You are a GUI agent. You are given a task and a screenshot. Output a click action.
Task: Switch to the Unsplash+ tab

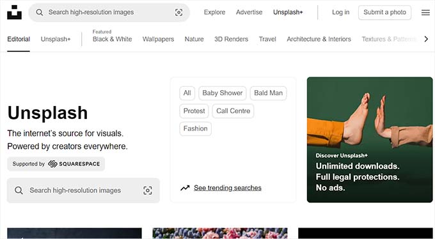coord(56,39)
